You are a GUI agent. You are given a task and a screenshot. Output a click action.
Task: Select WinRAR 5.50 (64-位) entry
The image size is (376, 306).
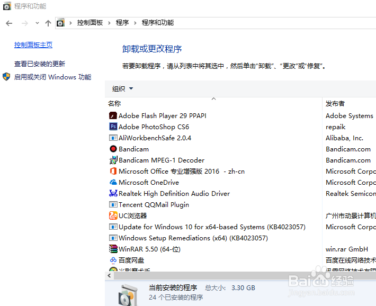tap(149, 249)
